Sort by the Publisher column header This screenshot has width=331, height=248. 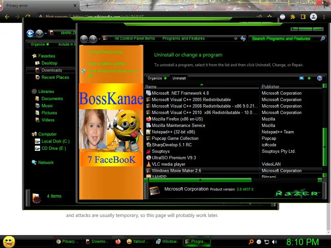pyautogui.click(x=291, y=87)
